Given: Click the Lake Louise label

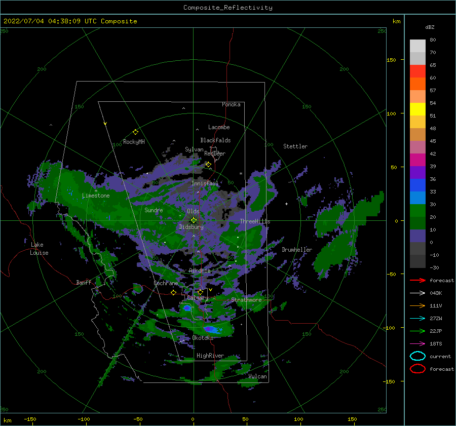Looking at the screenshot, I should click(39, 249).
